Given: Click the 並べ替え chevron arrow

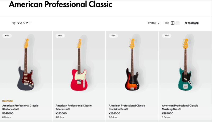Looking at the screenshot, I should pos(158,23).
